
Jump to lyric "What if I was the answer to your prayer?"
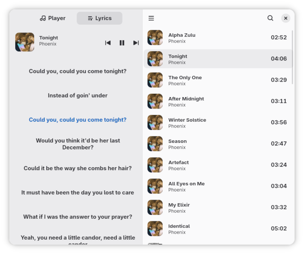tap(77, 217)
